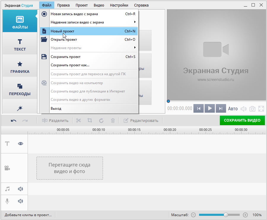The width and height of the screenshot is (267, 220).
Task: Click the blue playback position marker
Action: click(168, 101)
